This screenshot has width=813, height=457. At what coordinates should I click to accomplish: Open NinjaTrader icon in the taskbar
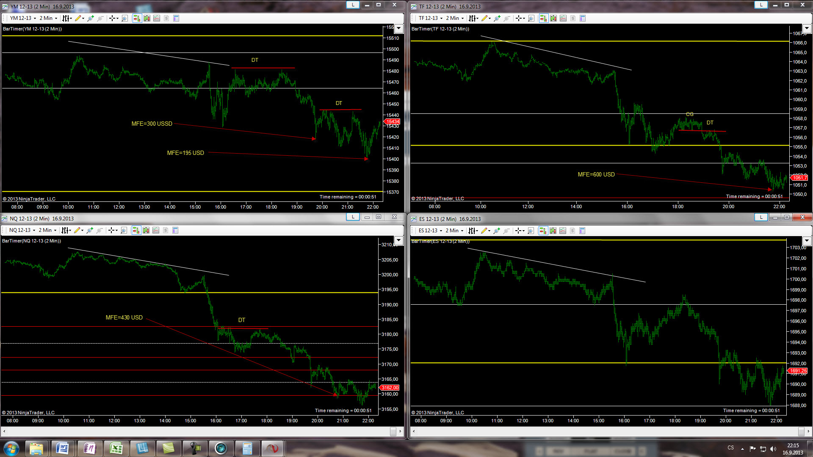click(x=272, y=449)
